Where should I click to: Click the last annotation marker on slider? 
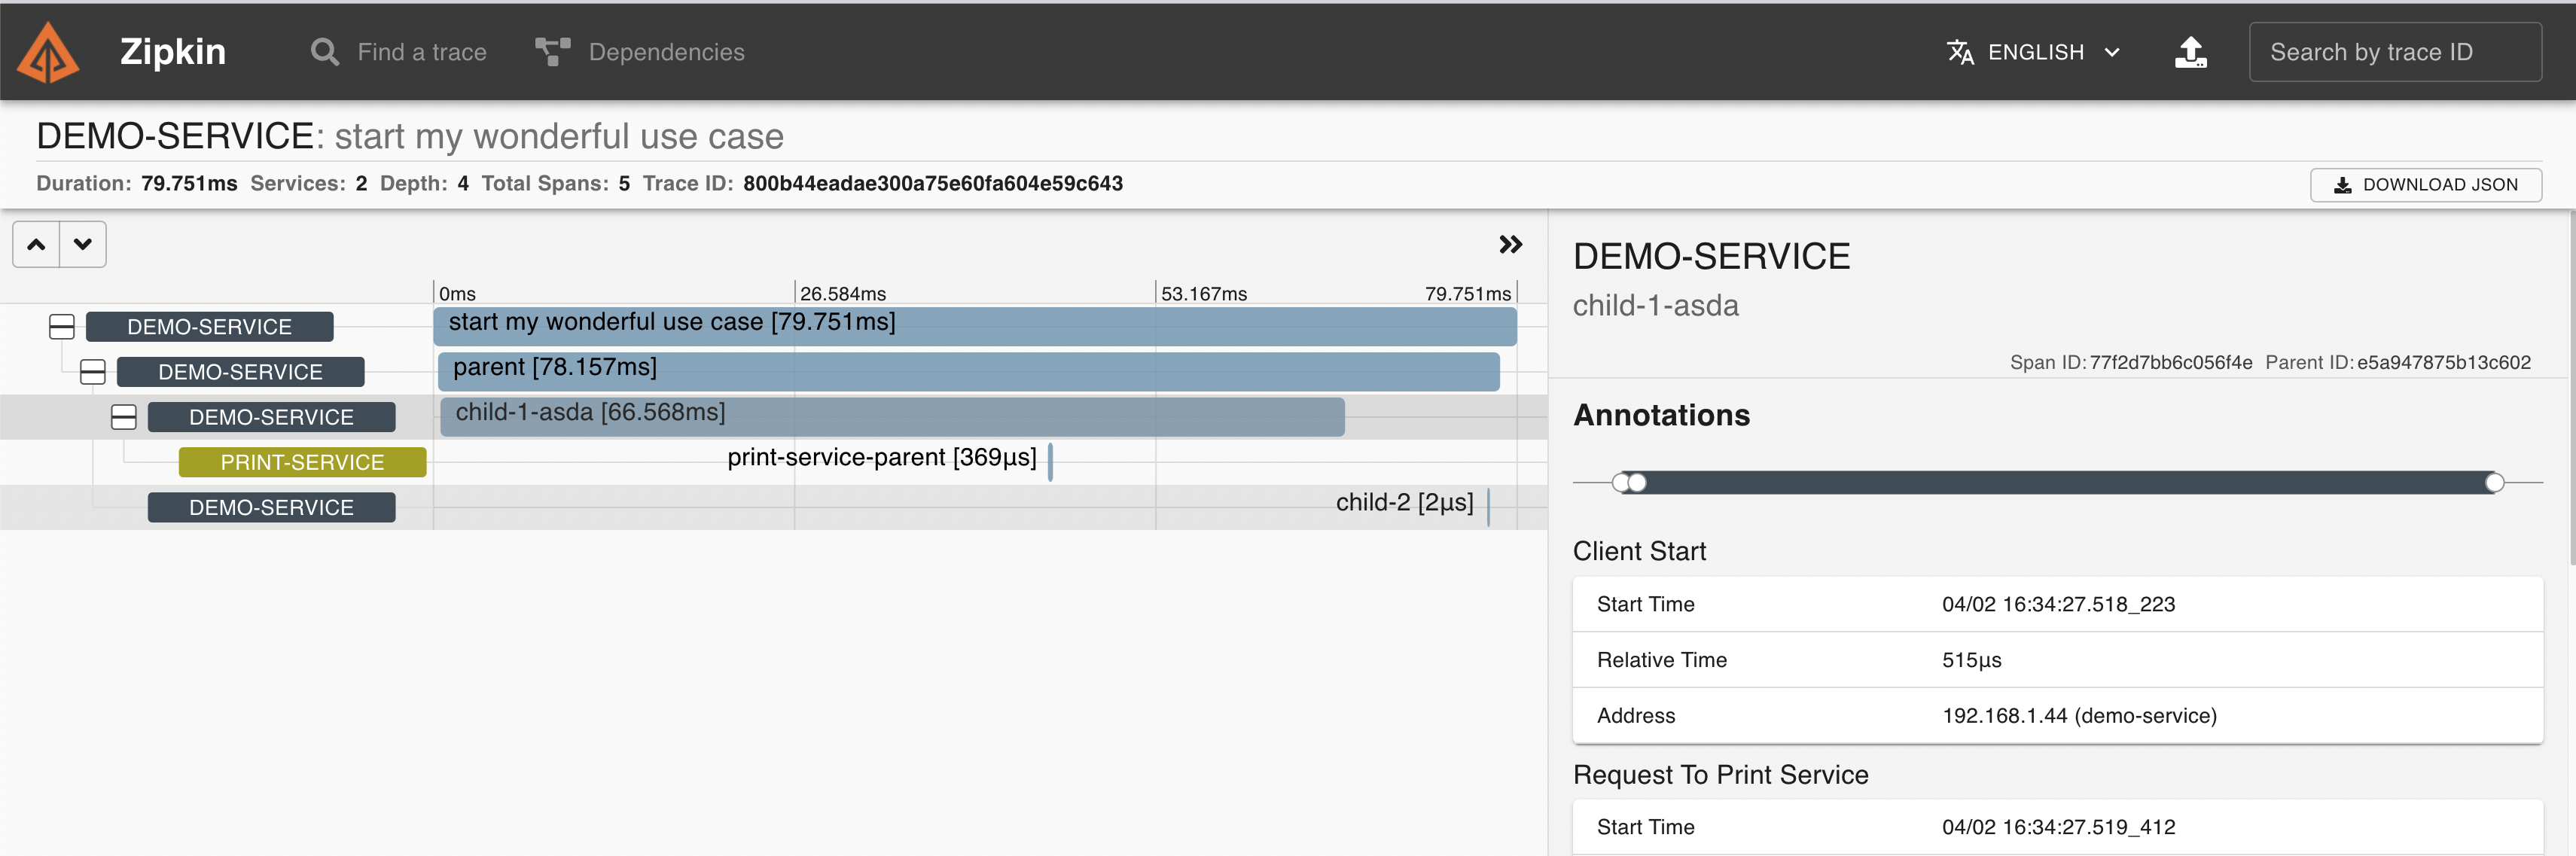[x=2494, y=483]
